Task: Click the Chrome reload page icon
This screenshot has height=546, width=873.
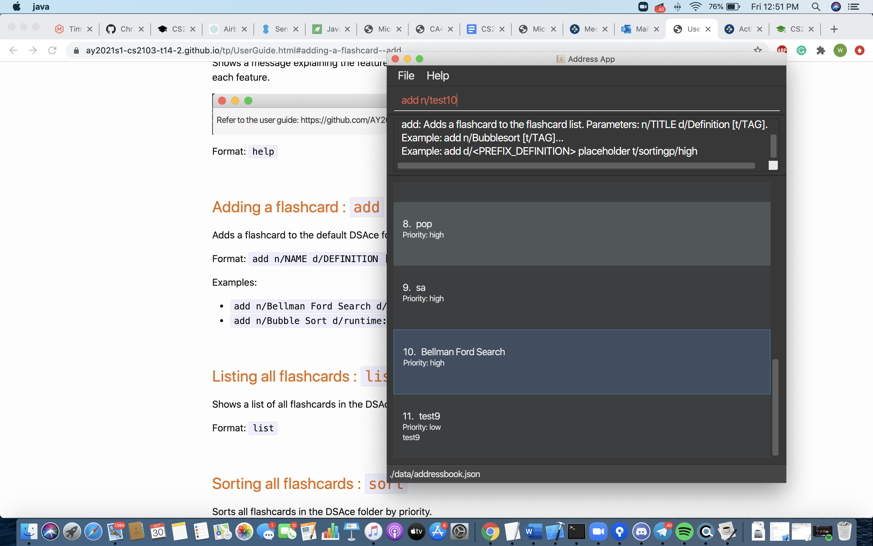Action: pos(52,50)
